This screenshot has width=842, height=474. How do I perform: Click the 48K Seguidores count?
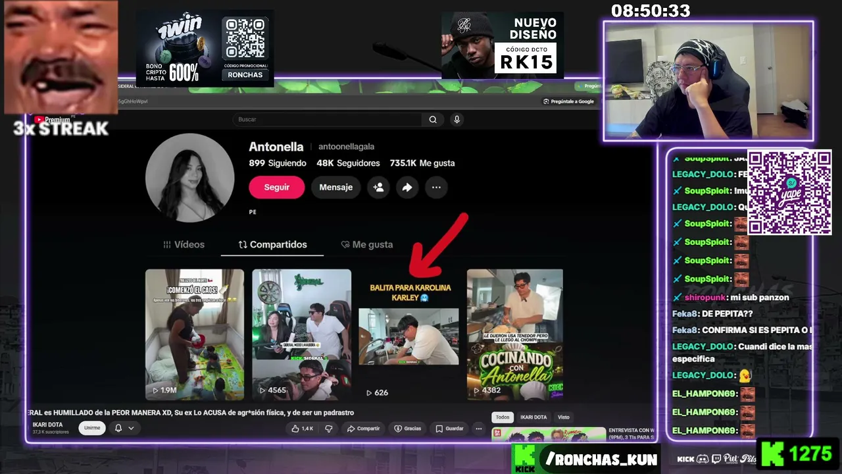tap(348, 163)
